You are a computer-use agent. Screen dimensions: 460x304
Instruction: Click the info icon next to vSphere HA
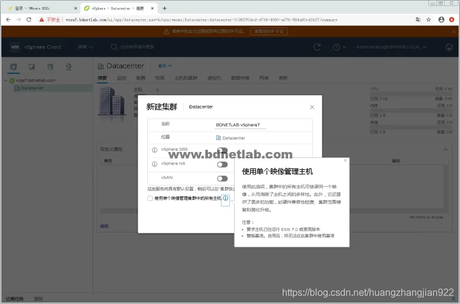pyautogui.click(x=155, y=164)
